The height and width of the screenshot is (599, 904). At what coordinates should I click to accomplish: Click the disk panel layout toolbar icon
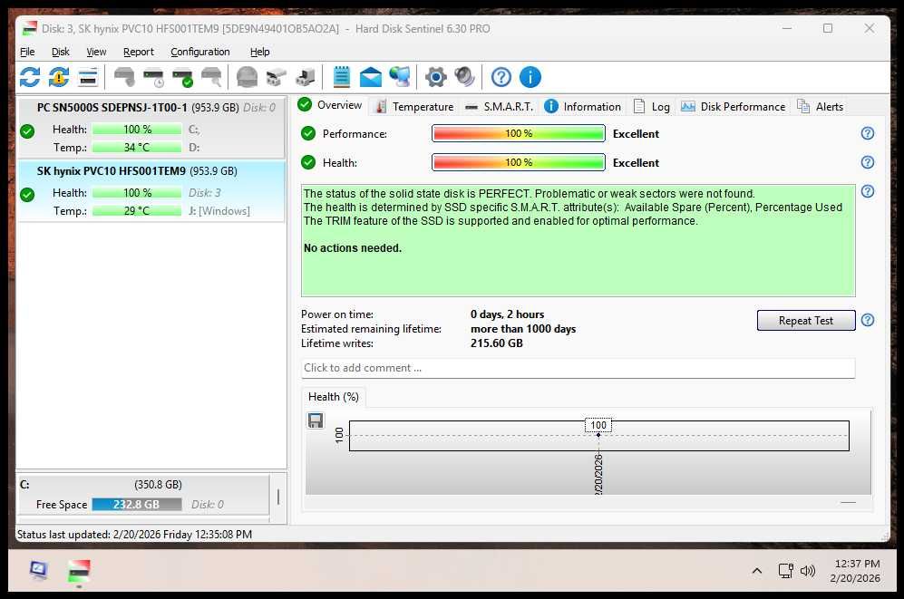[88, 77]
